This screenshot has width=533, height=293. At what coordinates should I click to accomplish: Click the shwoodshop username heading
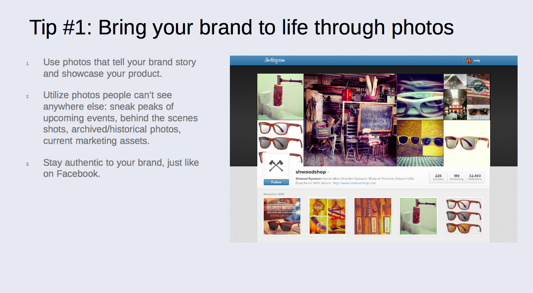tap(311, 172)
